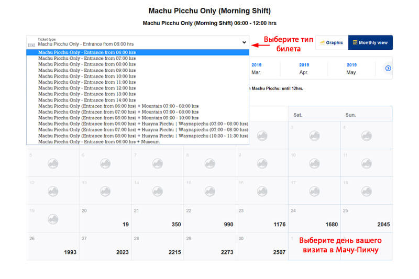
Task: Click unavailable mountain icon on day 13
Action: click(105, 192)
